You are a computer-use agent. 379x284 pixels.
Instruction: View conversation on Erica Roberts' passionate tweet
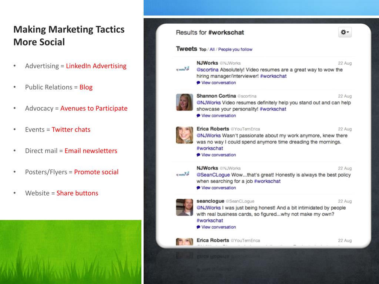[x=218, y=155]
